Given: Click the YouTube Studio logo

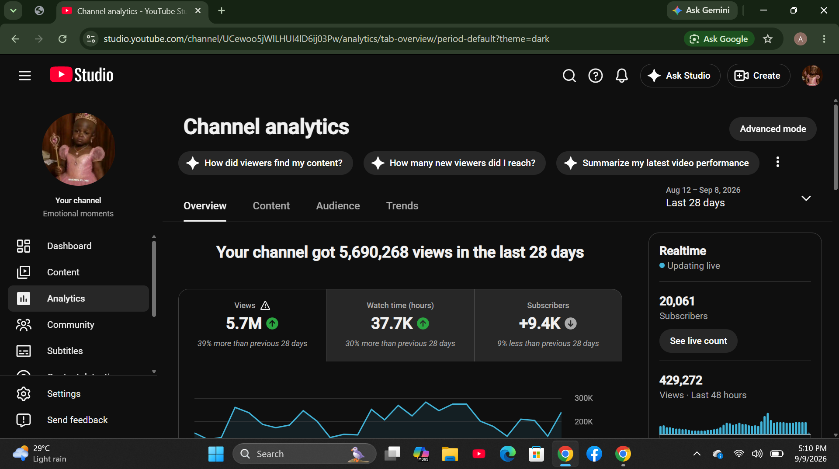Looking at the screenshot, I should pos(81,75).
